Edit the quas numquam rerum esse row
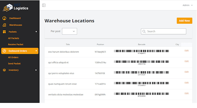The width and height of the screenshot is (197, 108). (x=187, y=83)
